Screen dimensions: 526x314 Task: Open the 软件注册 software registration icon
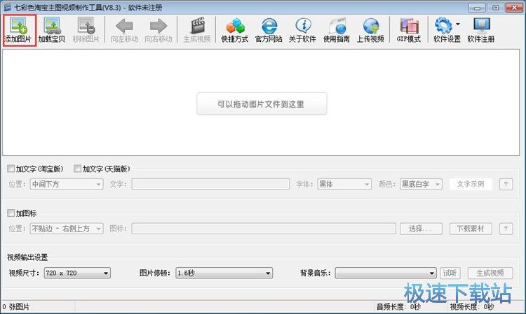(481, 30)
